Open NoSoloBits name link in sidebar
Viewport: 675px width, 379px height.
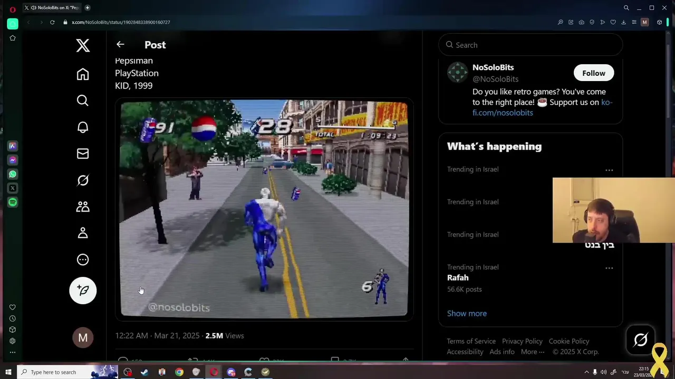[493, 67]
